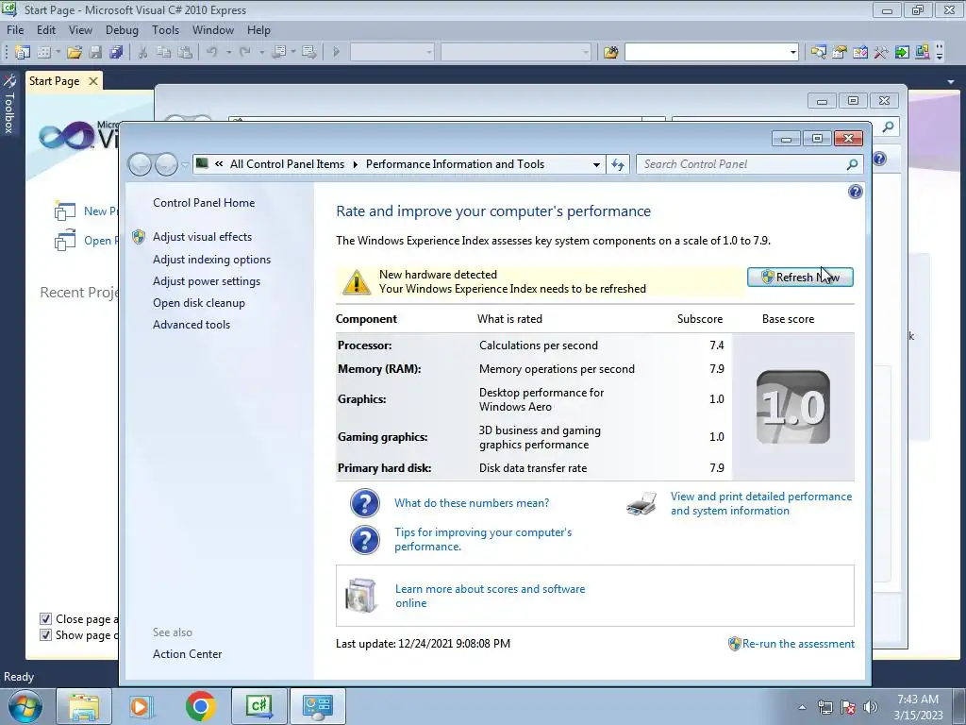Click refresh arrows beside address bar
The image size is (966, 725).
tap(618, 164)
